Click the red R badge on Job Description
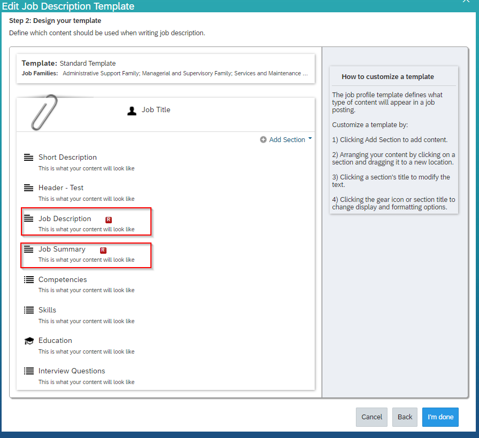The width and height of the screenshot is (479, 438). tap(109, 220)
